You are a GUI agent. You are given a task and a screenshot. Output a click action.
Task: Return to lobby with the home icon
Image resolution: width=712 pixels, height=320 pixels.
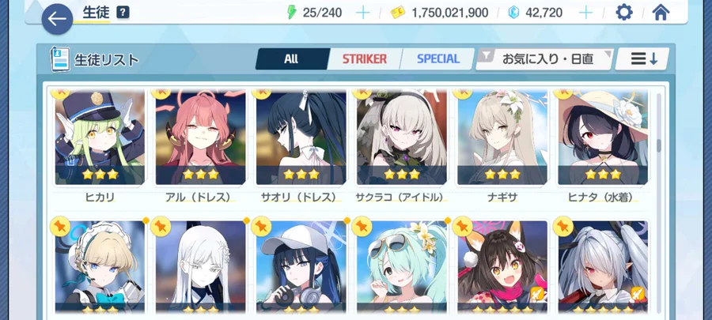(661, 12)
